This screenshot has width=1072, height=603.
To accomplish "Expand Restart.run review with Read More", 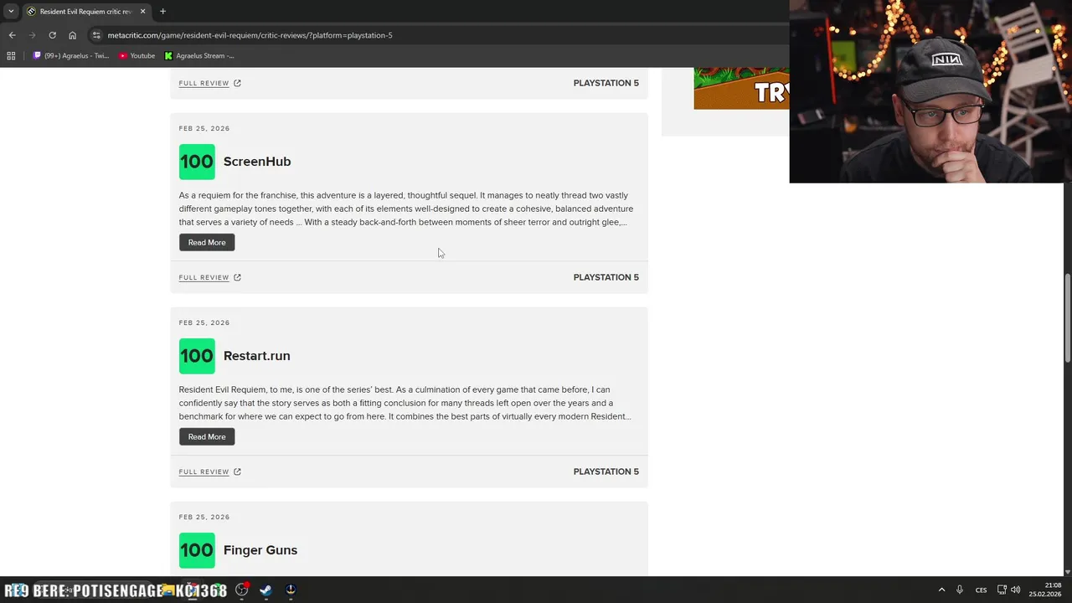I will pos(207,436).
